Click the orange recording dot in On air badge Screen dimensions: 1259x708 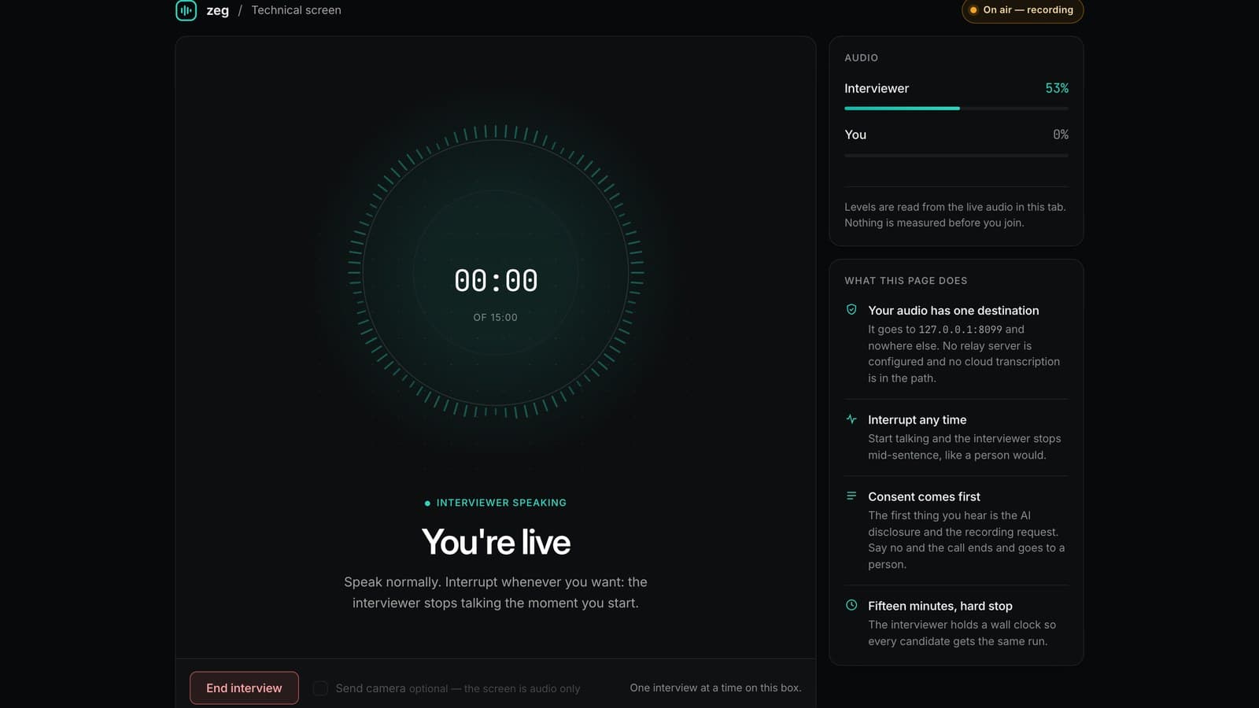973,10
